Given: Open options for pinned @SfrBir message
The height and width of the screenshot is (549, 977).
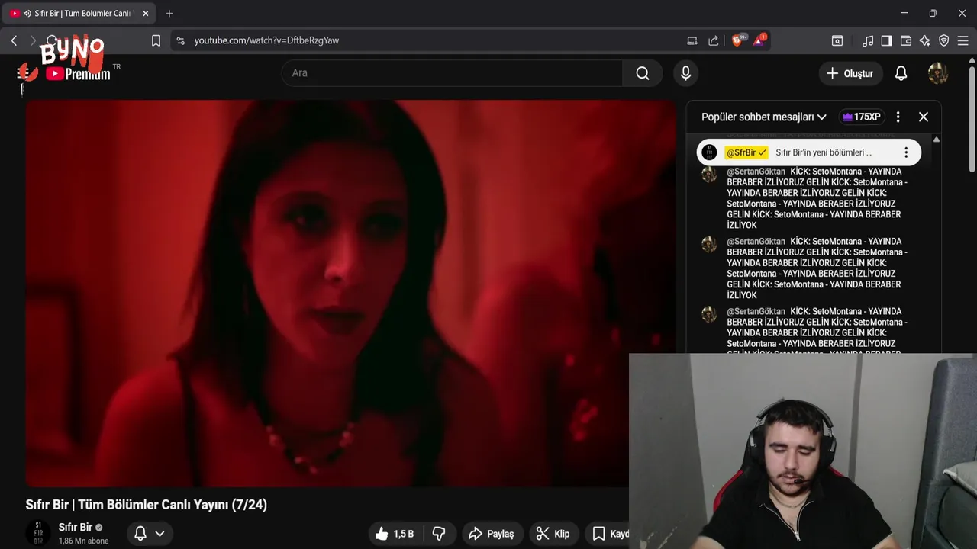Looking at the screenshot, I should [x=906, y=152].
